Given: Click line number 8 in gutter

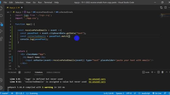Looking at the screenshot, I should pos(10,36).
